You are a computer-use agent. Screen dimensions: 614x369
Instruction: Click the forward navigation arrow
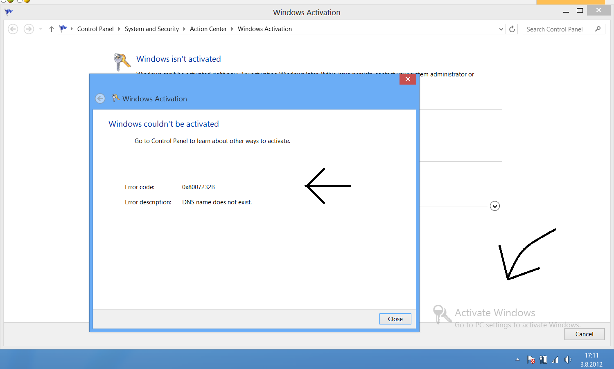[x=29, y=29]
